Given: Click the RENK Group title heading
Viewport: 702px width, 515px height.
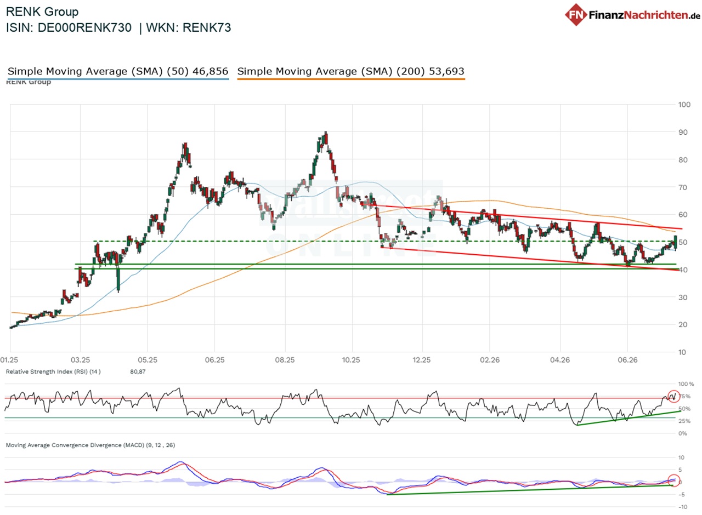Looking at the screenshot, I should pos(42,12).
